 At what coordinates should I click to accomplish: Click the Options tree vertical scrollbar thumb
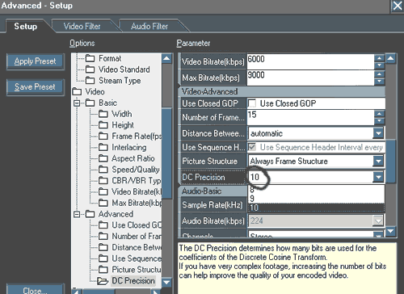166,153
